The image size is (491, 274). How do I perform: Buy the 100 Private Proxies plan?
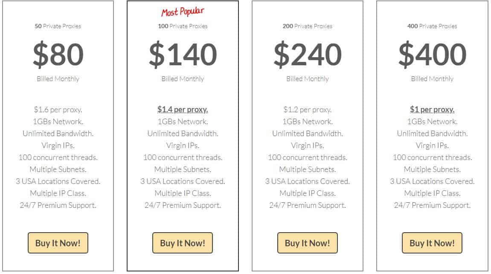[x=183, y=243]
